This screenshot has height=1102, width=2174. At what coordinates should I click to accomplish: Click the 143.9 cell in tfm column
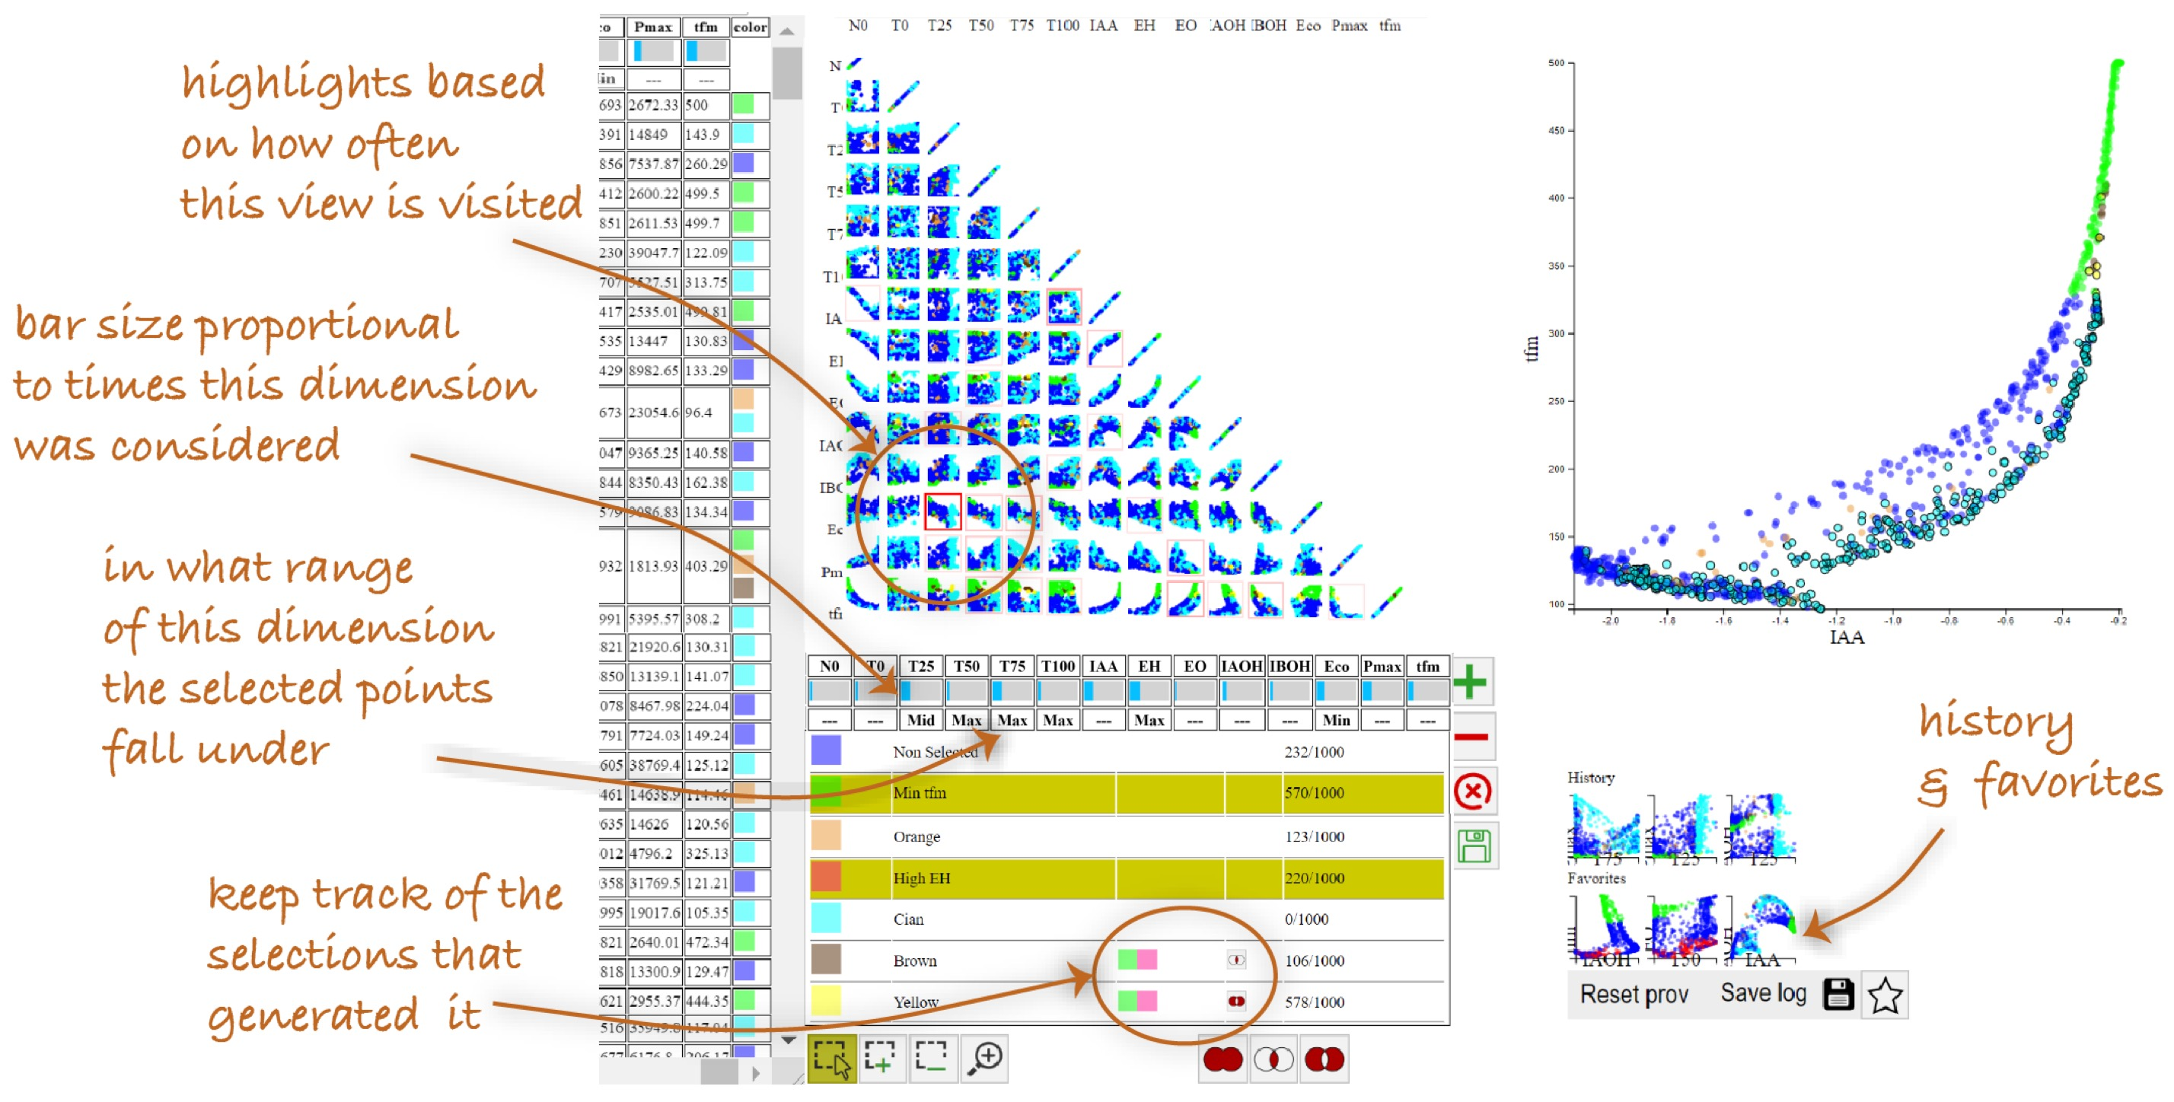pyautogui.click(x=706, y=134)
